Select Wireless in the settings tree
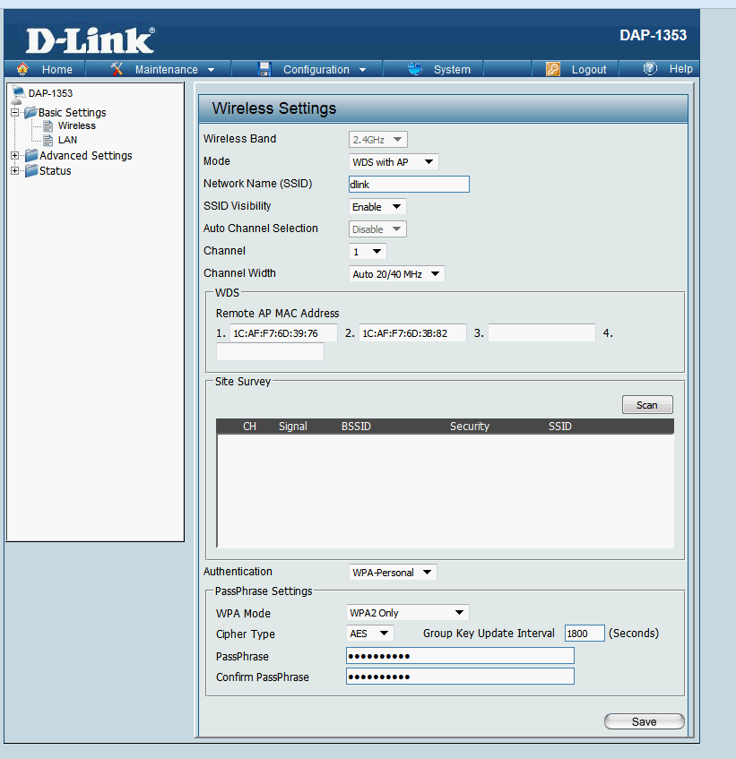This screenshot has width=736, height=759. pyautogui.click(x=76, y=125)
